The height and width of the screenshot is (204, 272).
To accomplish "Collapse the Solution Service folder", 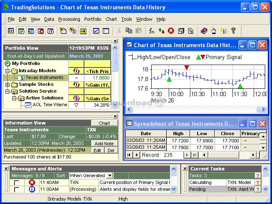I will [x=7, y=91].
